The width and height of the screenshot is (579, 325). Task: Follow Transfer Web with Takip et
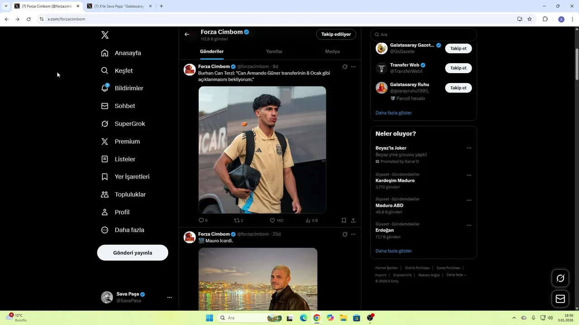(x=458, y=68)
